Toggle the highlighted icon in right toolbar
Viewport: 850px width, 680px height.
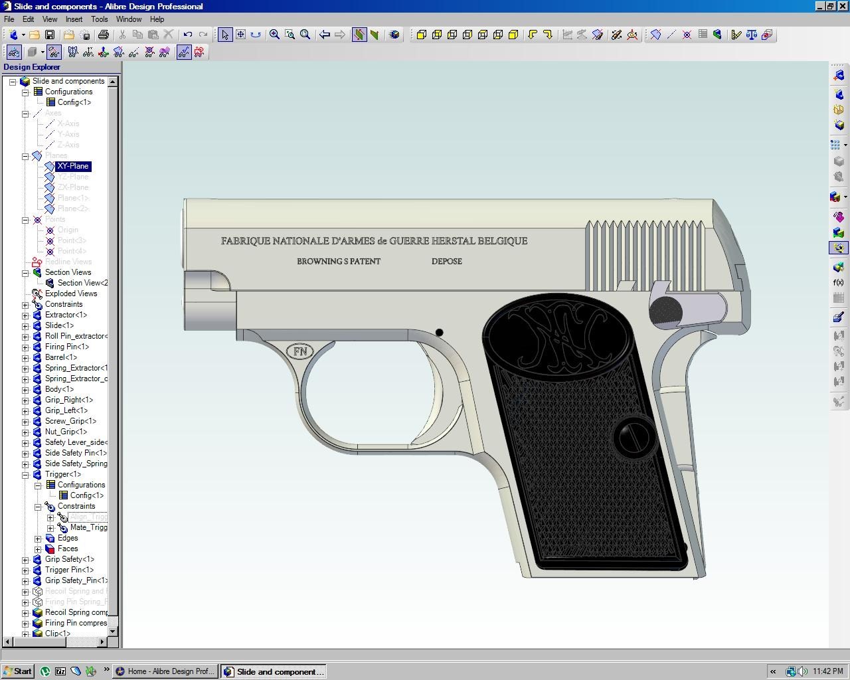[x=839, y=248]
